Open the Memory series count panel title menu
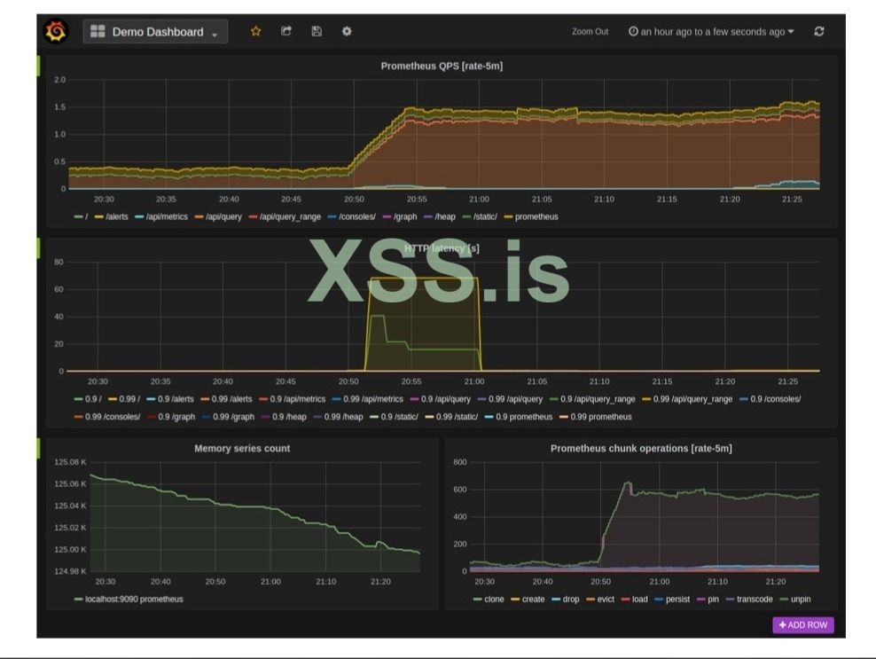Viewport: 876px width, 659px height. click(x=242, y=449)
